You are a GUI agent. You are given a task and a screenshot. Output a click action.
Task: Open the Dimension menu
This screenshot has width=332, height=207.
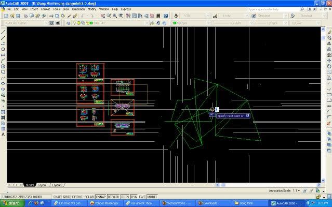[78, 9]
